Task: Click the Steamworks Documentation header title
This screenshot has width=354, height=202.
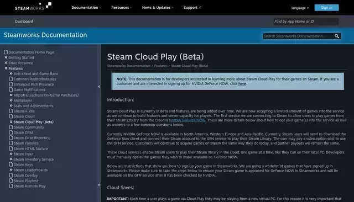Action: pyautogui.click(x=45, y=35)
